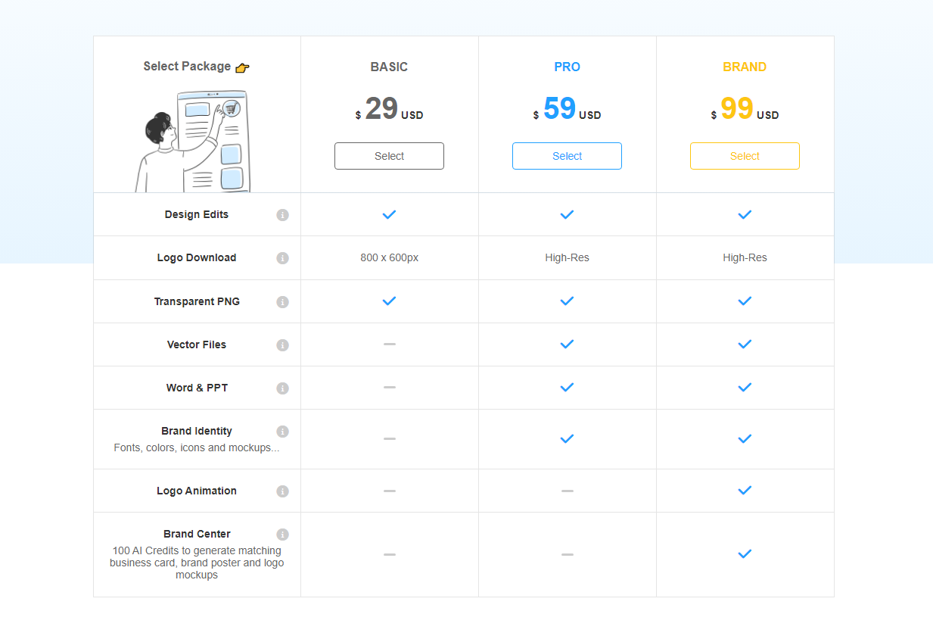Viewport: 933px width, 636px height.
Task: Click the Brand Center dash in BASIC column
Action: coord(389,555)
